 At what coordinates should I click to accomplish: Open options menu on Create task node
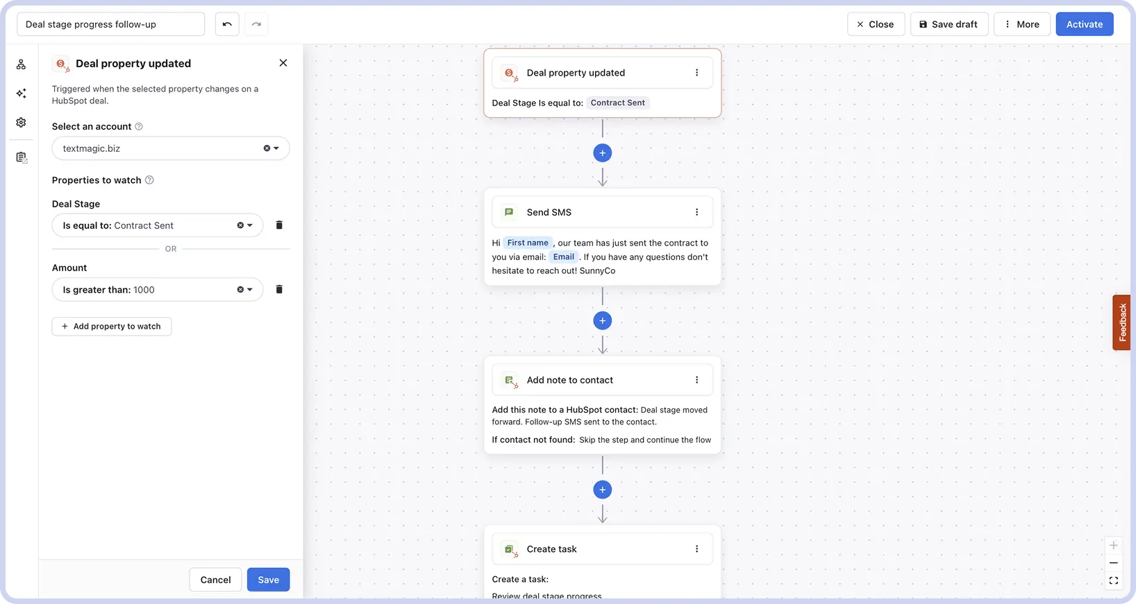tap(697, 549)
